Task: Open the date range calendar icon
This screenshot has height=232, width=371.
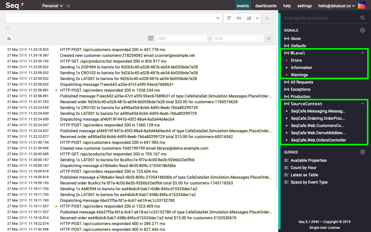Action: point(151,38)
